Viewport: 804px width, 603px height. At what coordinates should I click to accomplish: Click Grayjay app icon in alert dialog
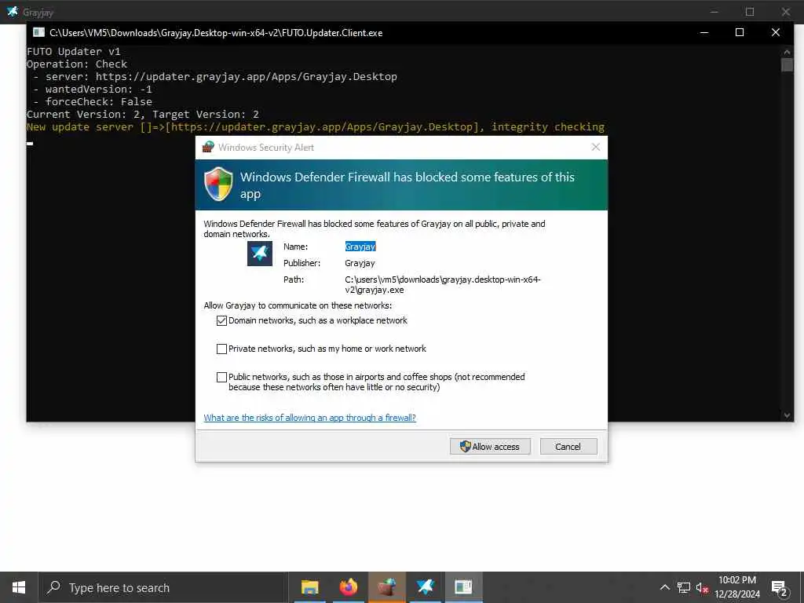[x=260, y=254]
